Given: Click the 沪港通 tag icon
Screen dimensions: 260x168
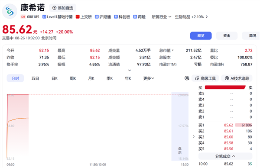Looking at the screenshot, I should pyautogui.click(x=97, y=17).
